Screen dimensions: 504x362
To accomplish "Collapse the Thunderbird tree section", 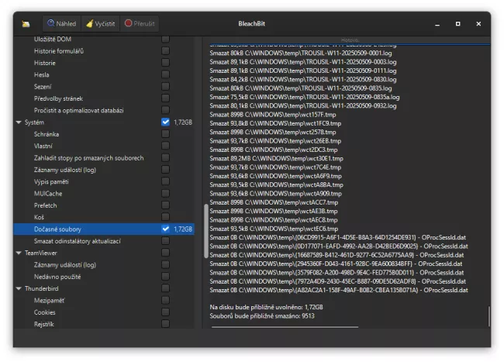I will (19, 289).
